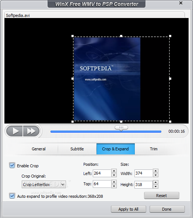
Task: Click the Apply to All button
Action: tap(129, 209)
